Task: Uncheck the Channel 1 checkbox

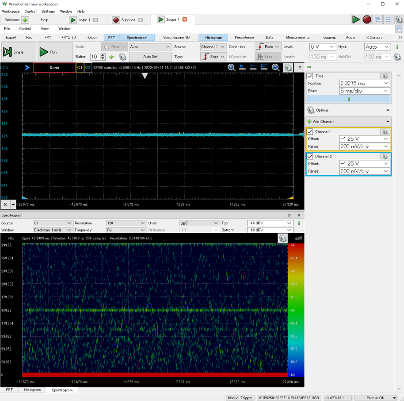Action: click(x=310, y=131)
